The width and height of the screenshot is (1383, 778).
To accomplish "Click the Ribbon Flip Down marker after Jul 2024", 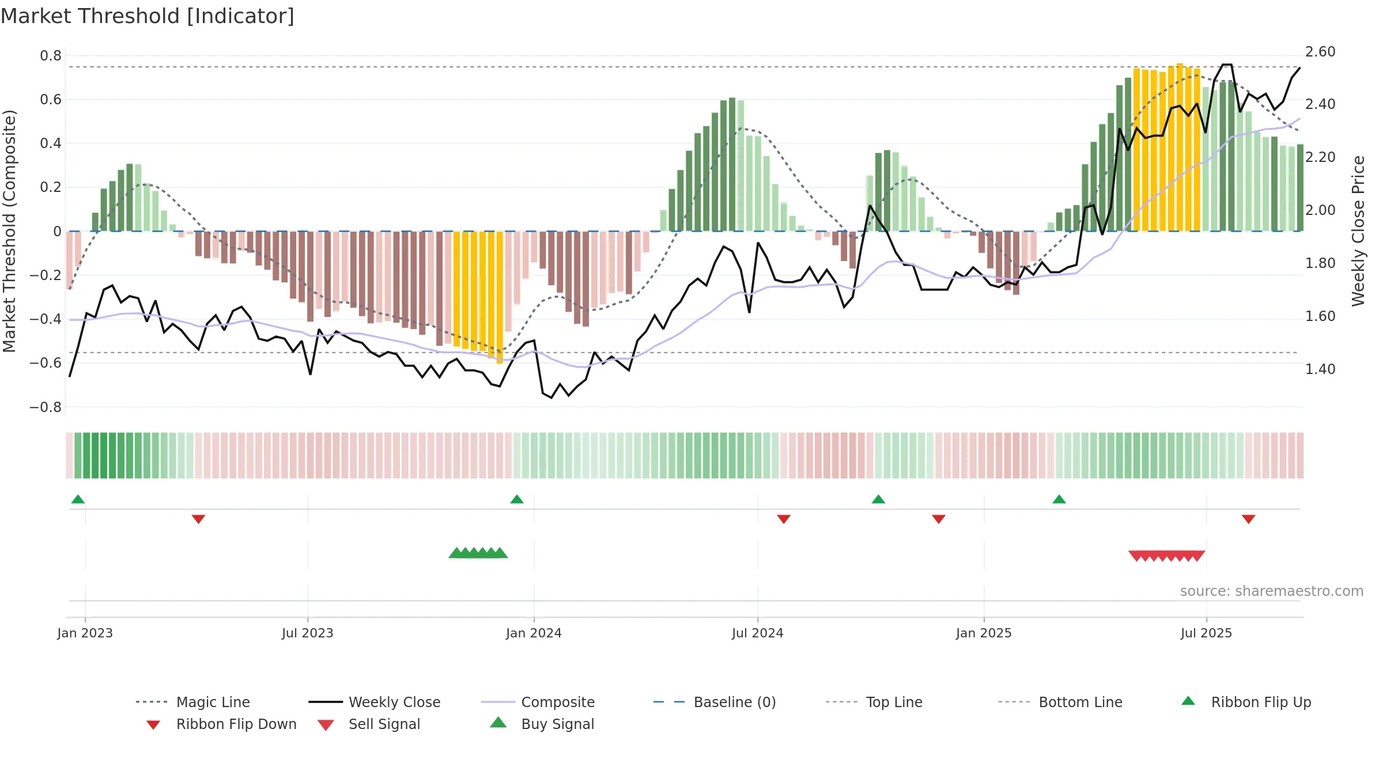I will tap(784, 519).
